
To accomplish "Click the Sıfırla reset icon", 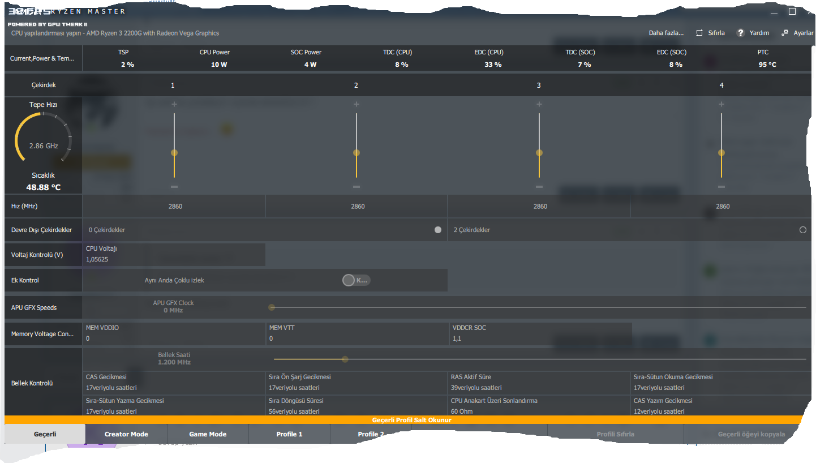I will click(x=700, y=33).
